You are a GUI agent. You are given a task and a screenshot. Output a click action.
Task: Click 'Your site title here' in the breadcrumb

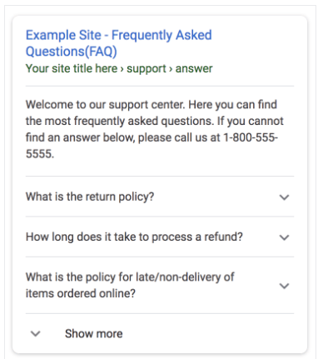72,68
